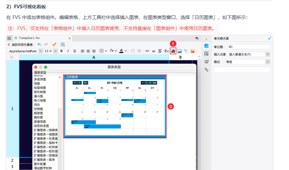Image resolution: width=289 pixels, height=170 pixels.
Task: Toggle bold formatting
Action: pyautogui.click(x=61, y=51)
